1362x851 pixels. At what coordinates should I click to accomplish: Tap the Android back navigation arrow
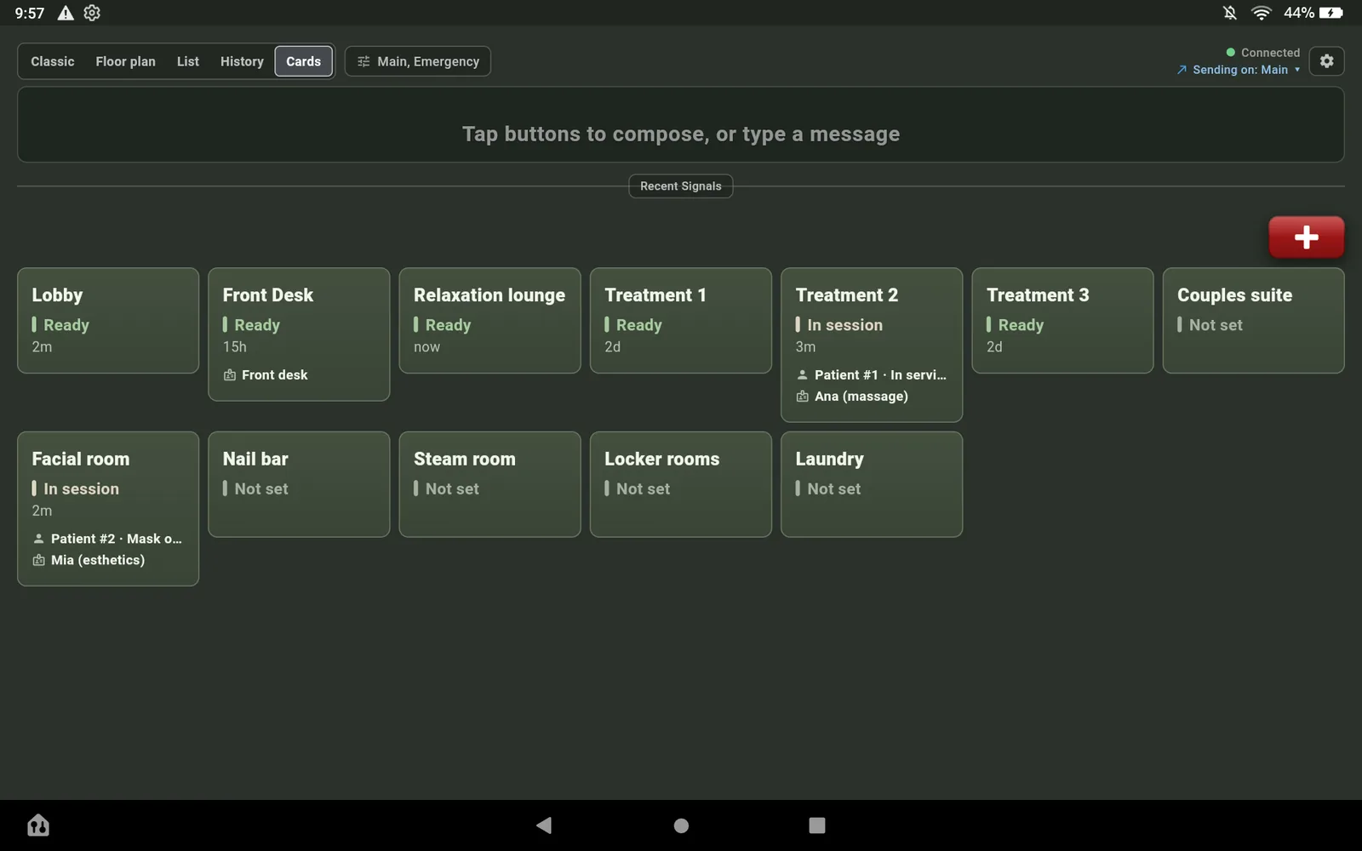click(544, 825)
